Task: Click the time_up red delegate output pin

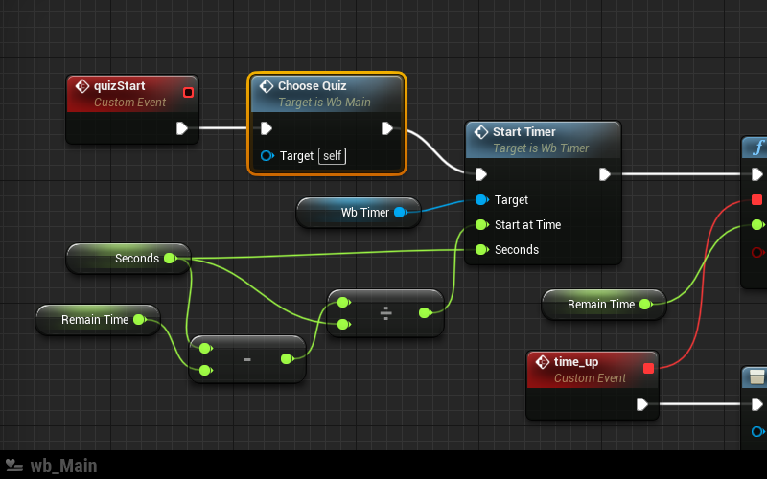Action: pyautogui.click(x=649, y=368)
